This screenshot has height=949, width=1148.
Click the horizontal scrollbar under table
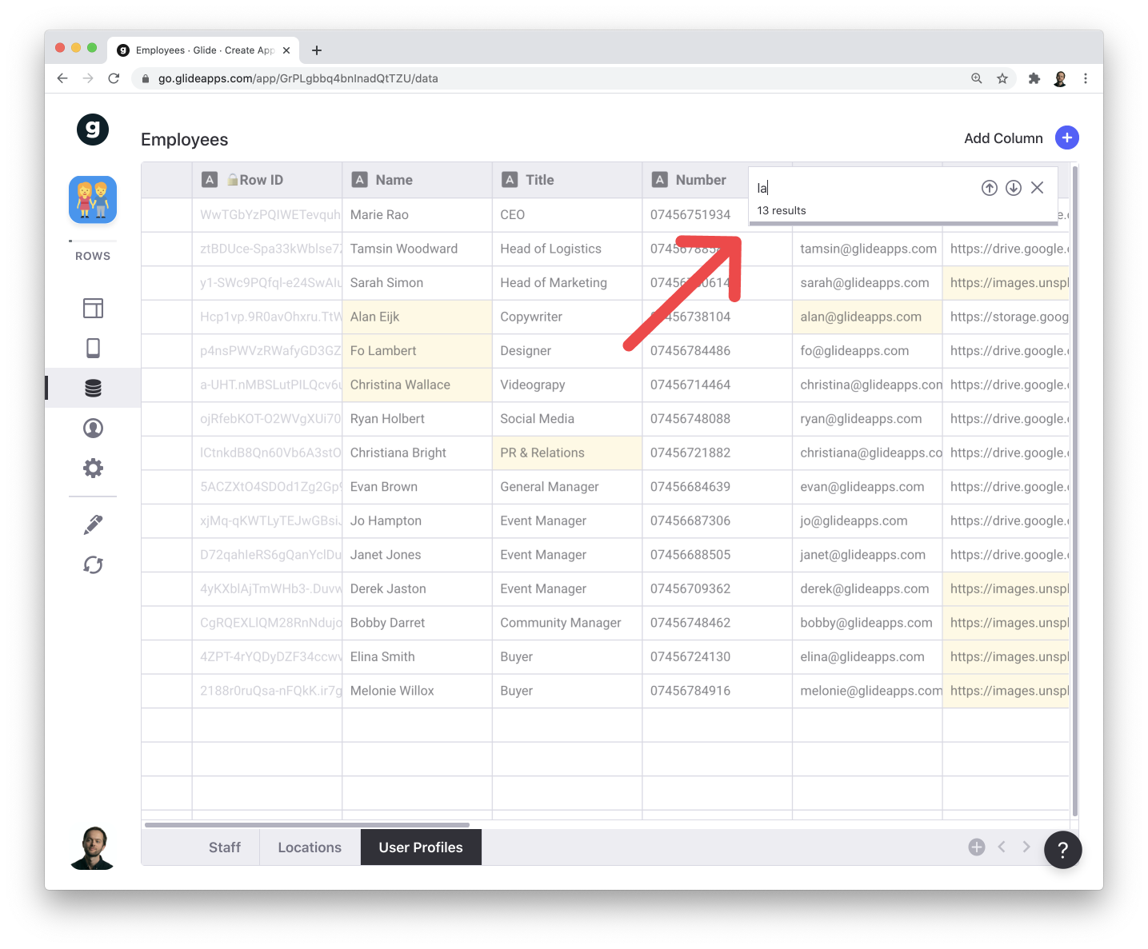coord(307,824)
